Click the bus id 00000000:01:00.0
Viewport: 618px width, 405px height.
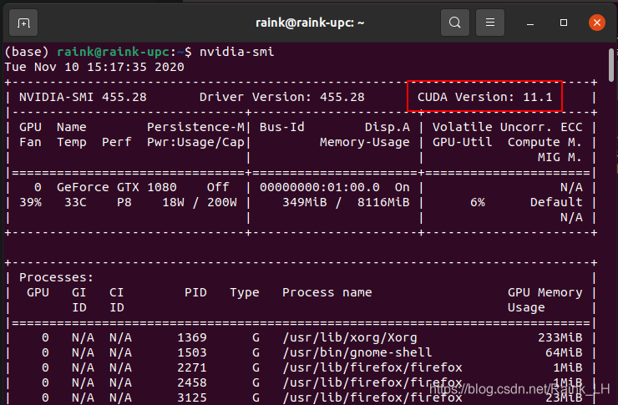tap(320, 187)
